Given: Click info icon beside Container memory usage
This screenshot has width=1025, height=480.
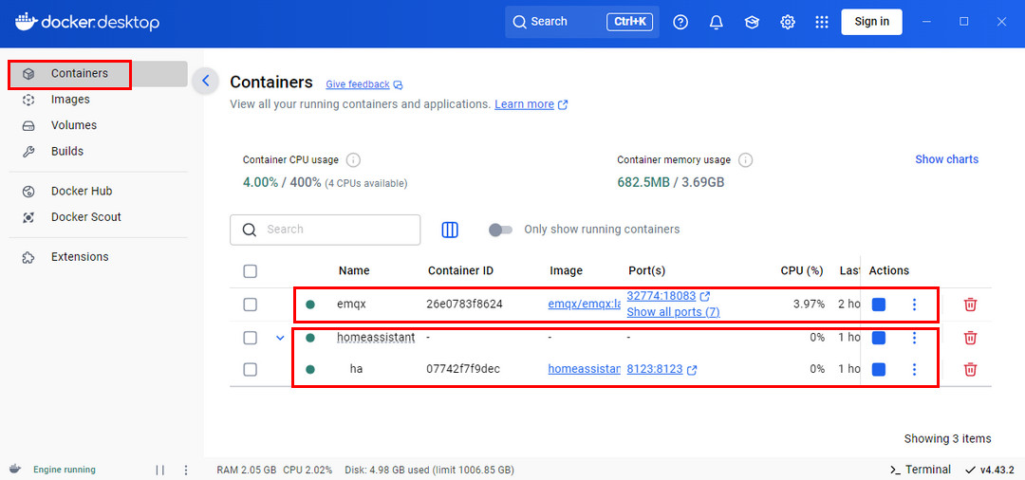Looking at the screenshot, I should click(745, 160).
